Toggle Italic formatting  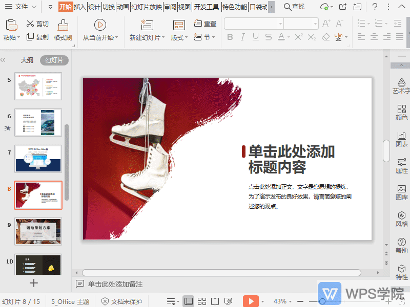point(242,37)
